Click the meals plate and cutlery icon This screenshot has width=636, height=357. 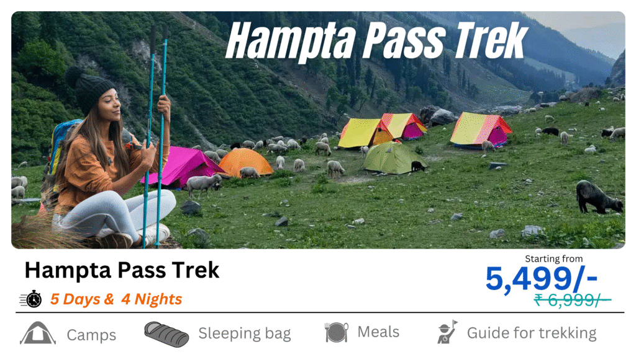pyautogui.click(x=336, y=332)
